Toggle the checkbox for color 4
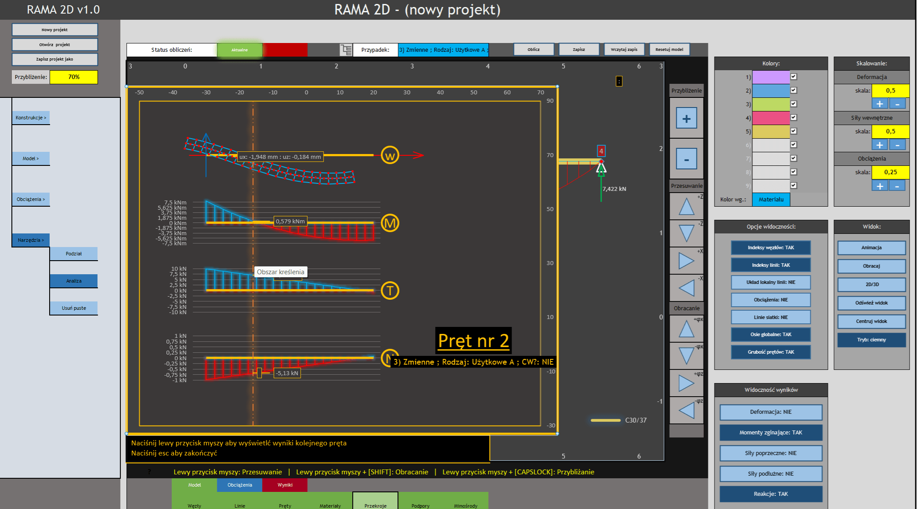917x509 pixels. pyautogui.click(x=794, y=118)
